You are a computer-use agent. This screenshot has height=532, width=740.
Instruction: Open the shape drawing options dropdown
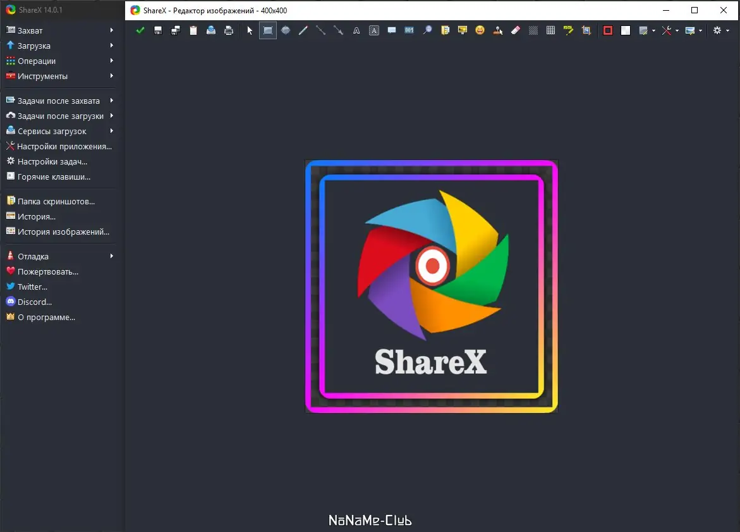click(x=646, y=30)
